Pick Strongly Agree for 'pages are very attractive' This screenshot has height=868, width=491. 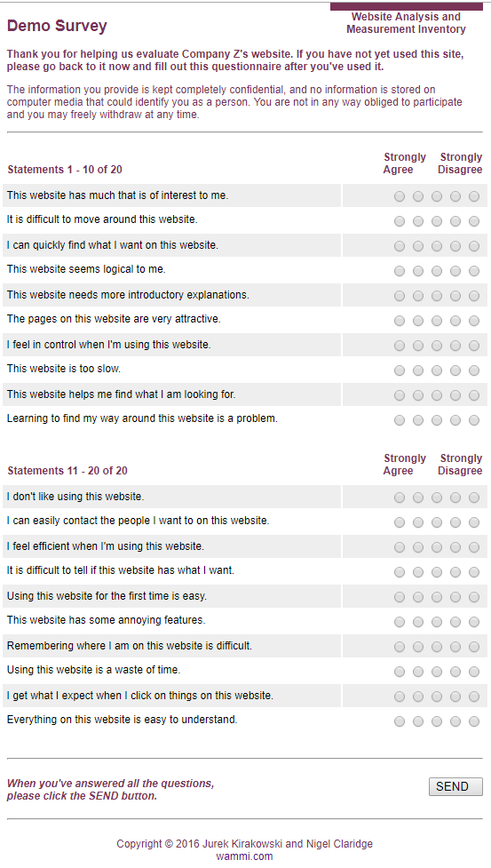(400, 321)
